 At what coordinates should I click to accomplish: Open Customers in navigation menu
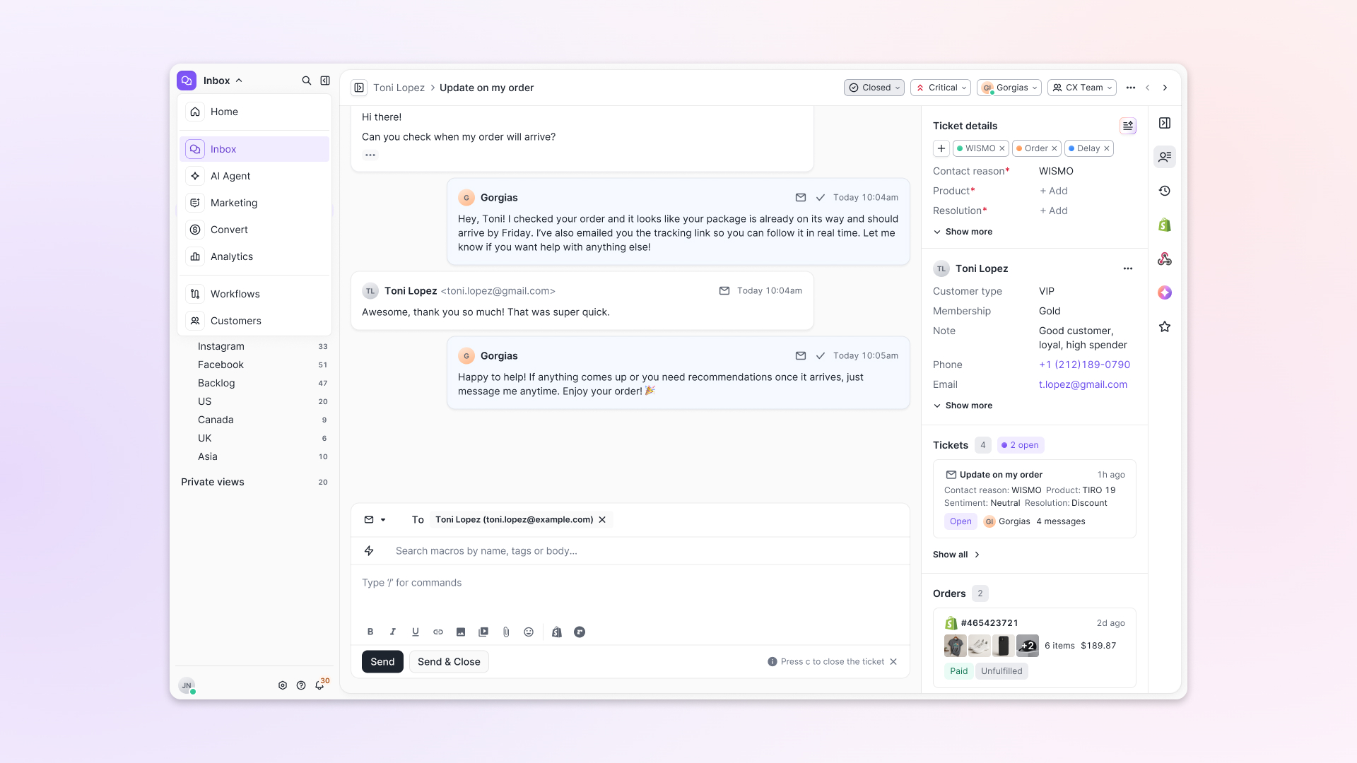[254, 321]
